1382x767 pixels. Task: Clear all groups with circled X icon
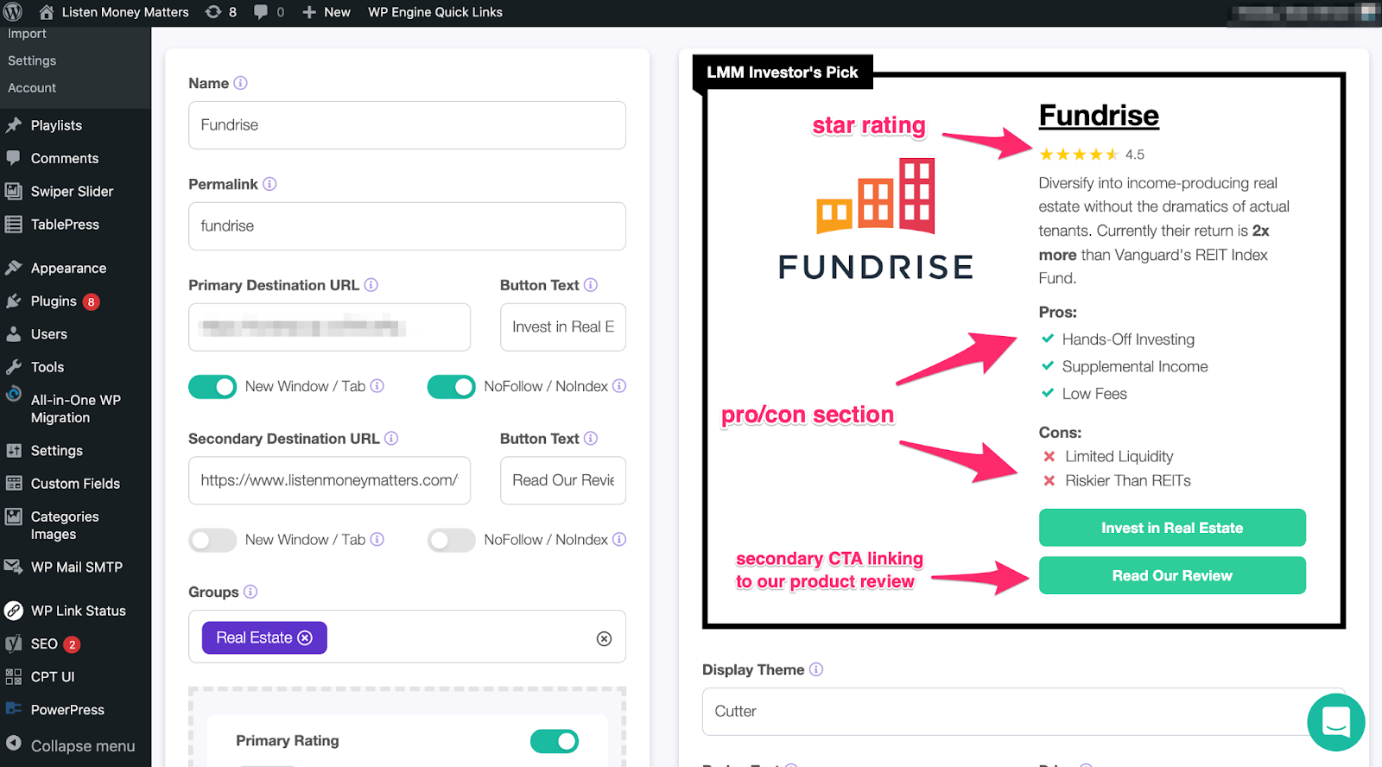click(x=605, y=638)
